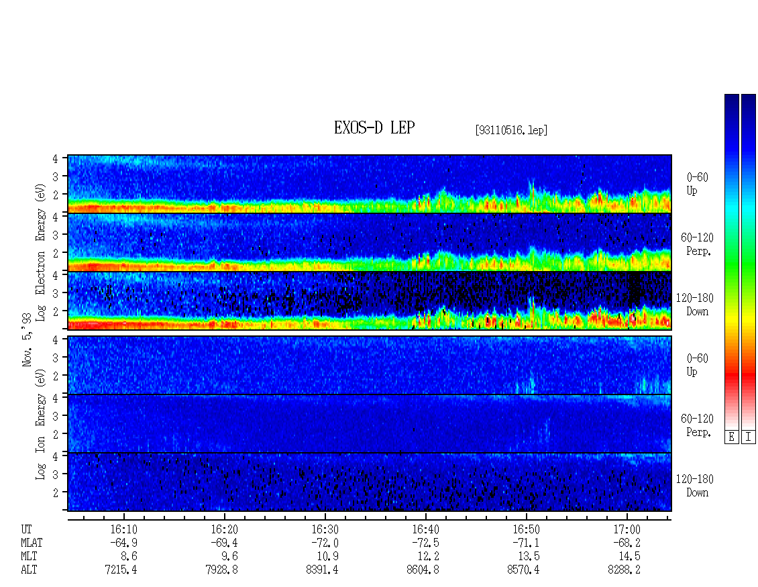Click the ion panel's 120-180 Down label
This screenshot has height=587, width=758.
695,486
